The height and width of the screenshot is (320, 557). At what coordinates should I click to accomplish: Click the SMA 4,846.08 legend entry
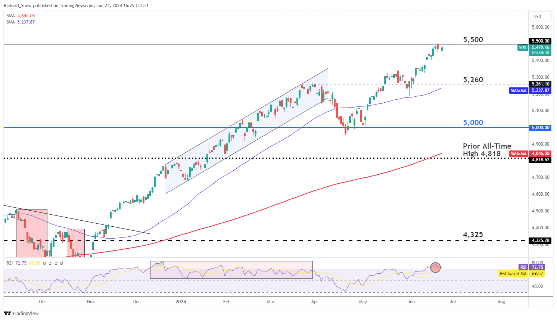pos(21,16)
